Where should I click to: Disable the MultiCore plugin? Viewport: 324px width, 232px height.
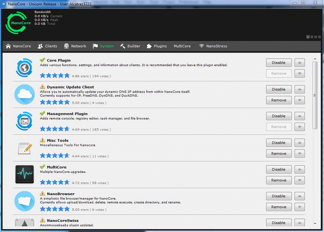[279, 169]
